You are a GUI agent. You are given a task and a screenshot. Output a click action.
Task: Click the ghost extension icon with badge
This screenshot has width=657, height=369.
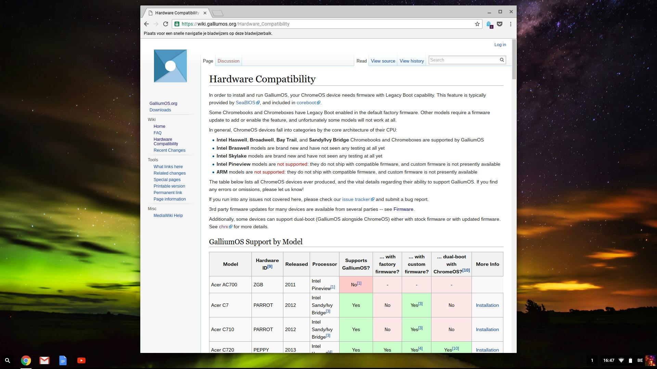point(489,24)
